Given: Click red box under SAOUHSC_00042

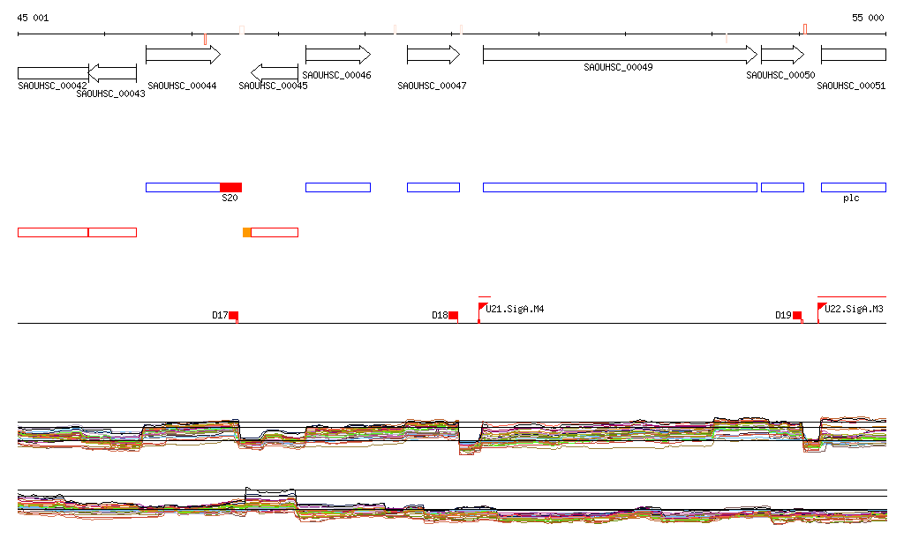Looking at the screenshot, I should (x=53, y=233).
